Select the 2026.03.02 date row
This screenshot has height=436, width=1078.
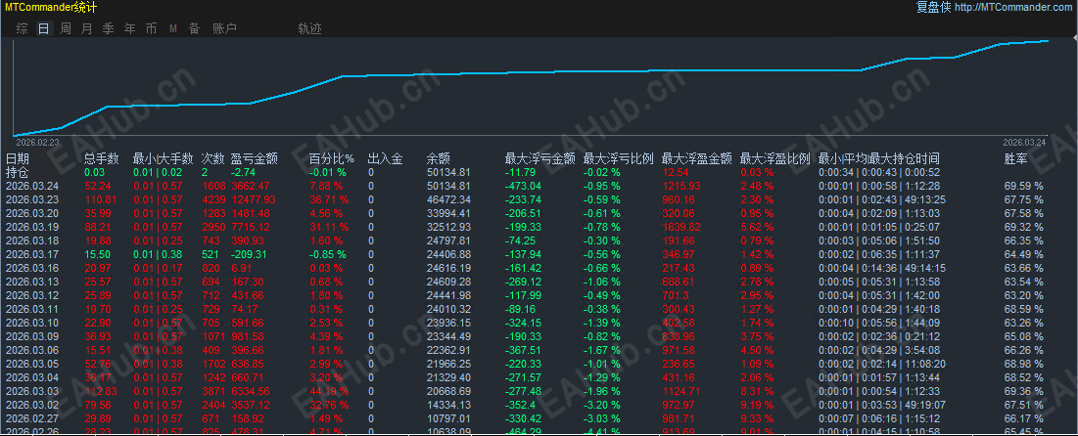(x=34, y=405)
